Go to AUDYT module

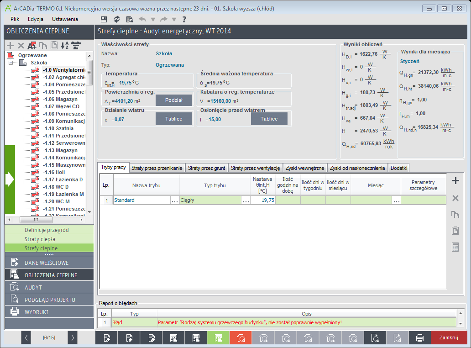49,287
